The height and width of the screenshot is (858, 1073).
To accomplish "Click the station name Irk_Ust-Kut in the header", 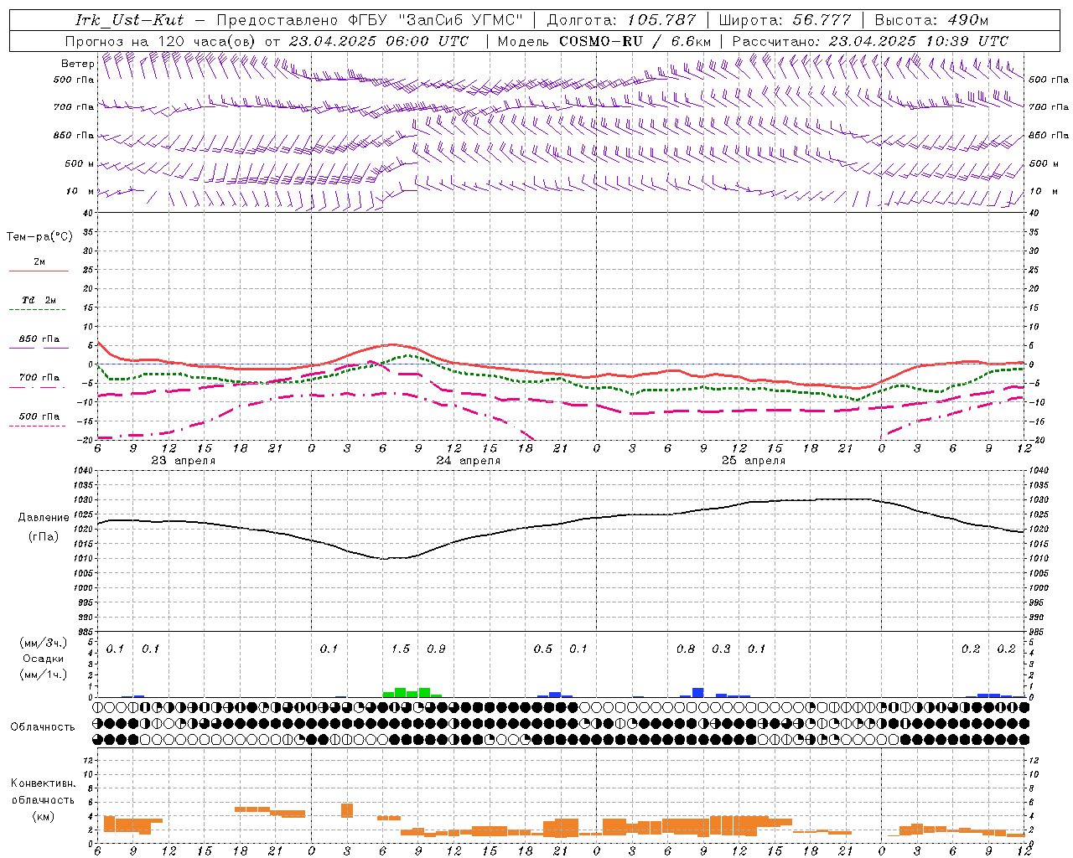I will [x=129, y=20].
